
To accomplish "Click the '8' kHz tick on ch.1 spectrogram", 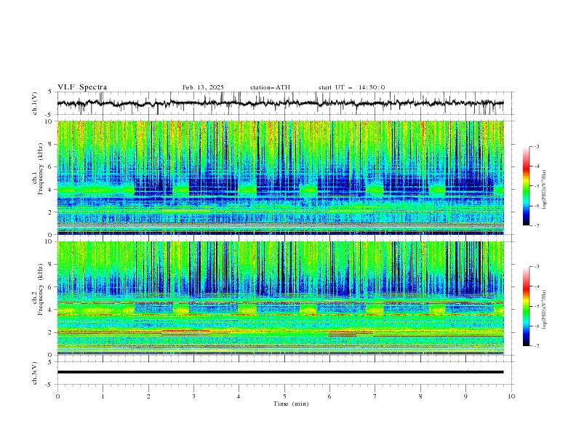I will click(52, 144).
